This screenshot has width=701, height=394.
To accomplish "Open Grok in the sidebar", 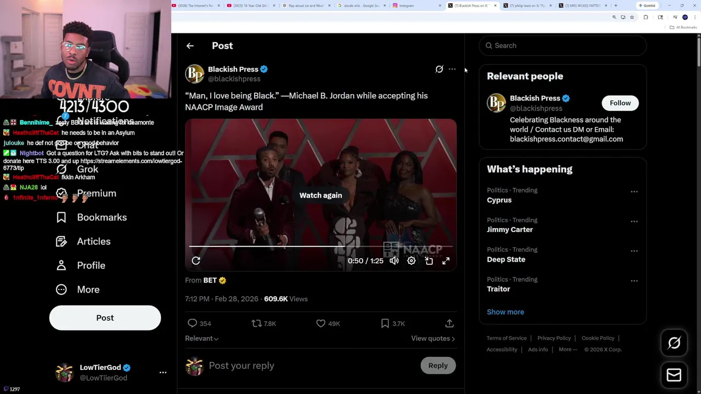I will 77,169.
